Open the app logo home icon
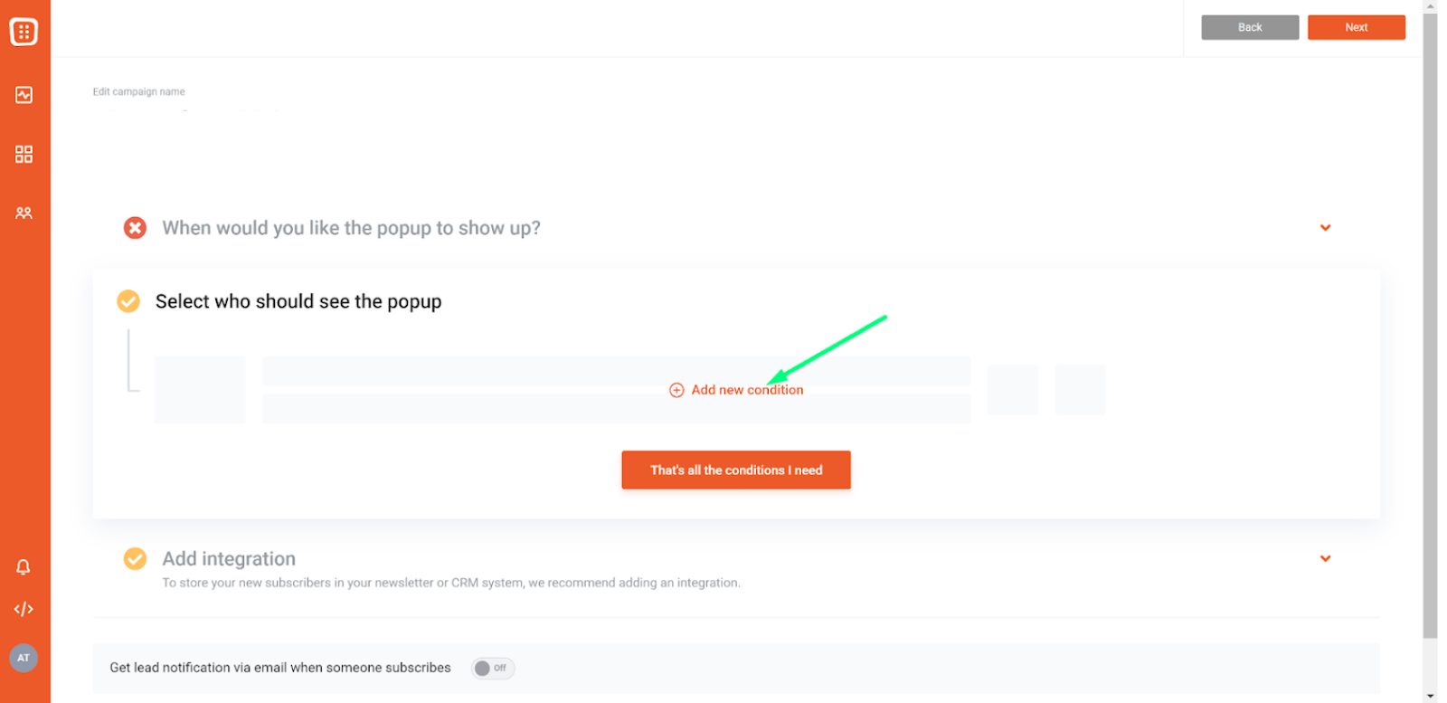Screen dimensions: 1447x703 pyautogui.click(x=24, y=32)
